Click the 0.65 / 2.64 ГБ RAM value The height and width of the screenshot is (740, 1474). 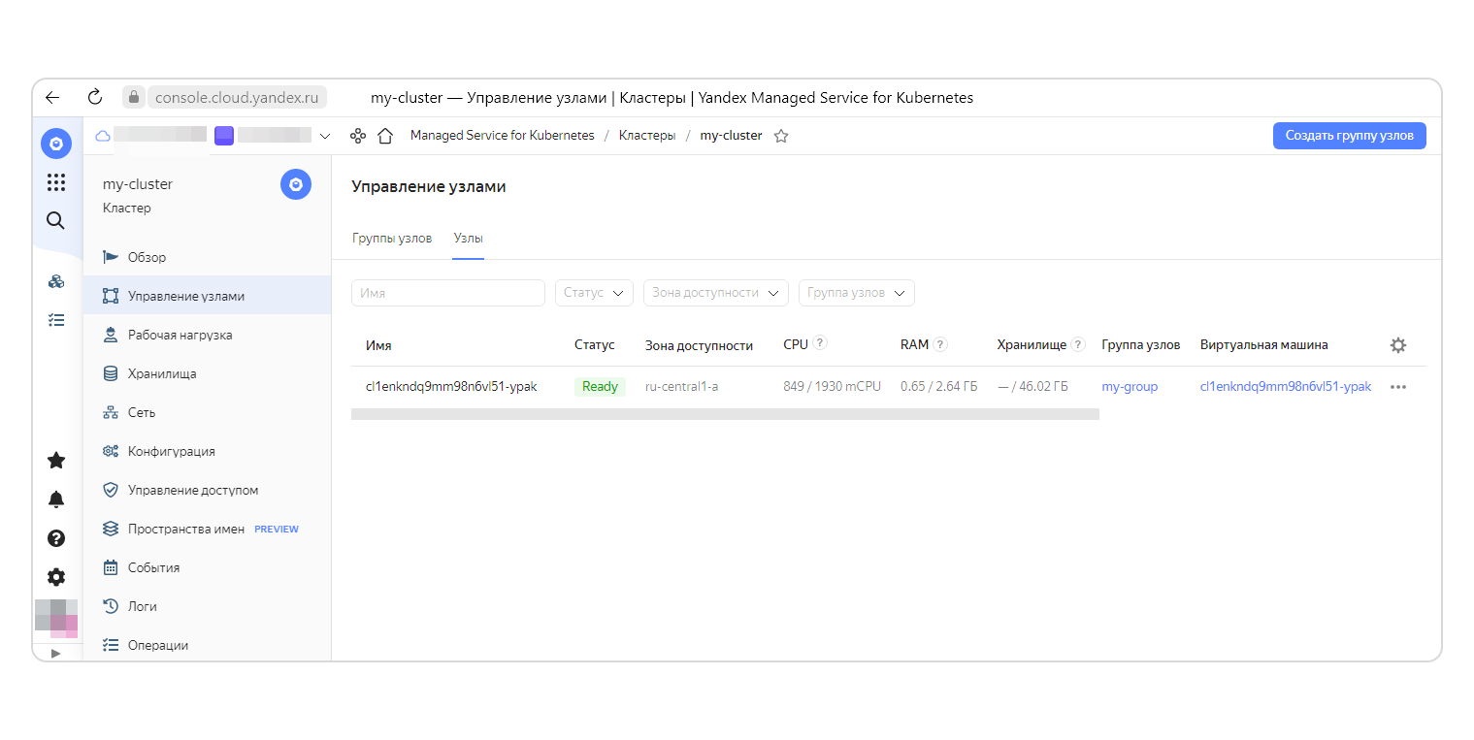[x=938, y=387]
